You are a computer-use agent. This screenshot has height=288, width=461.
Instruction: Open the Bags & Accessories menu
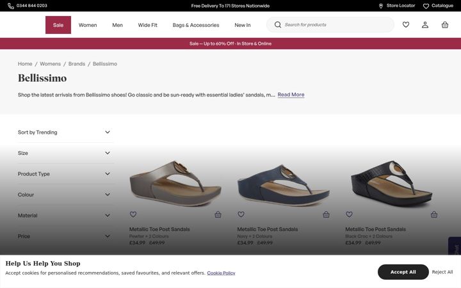tap(196, 25)
